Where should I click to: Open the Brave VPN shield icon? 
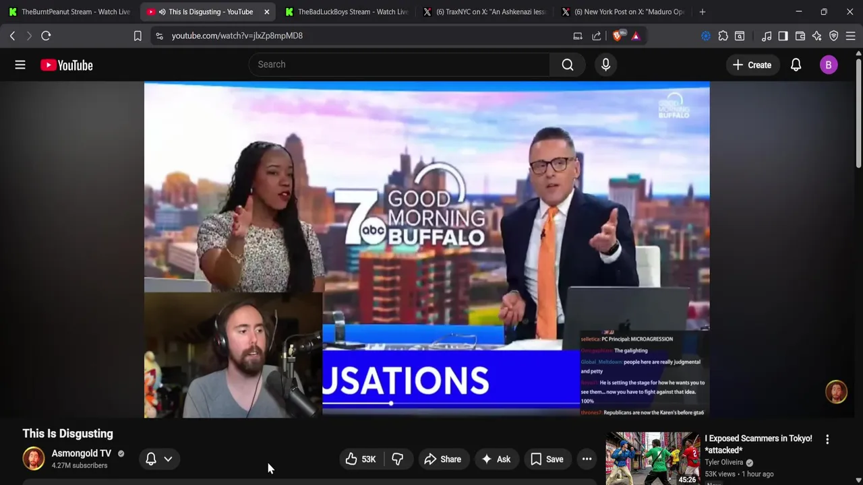click(834, 36)
